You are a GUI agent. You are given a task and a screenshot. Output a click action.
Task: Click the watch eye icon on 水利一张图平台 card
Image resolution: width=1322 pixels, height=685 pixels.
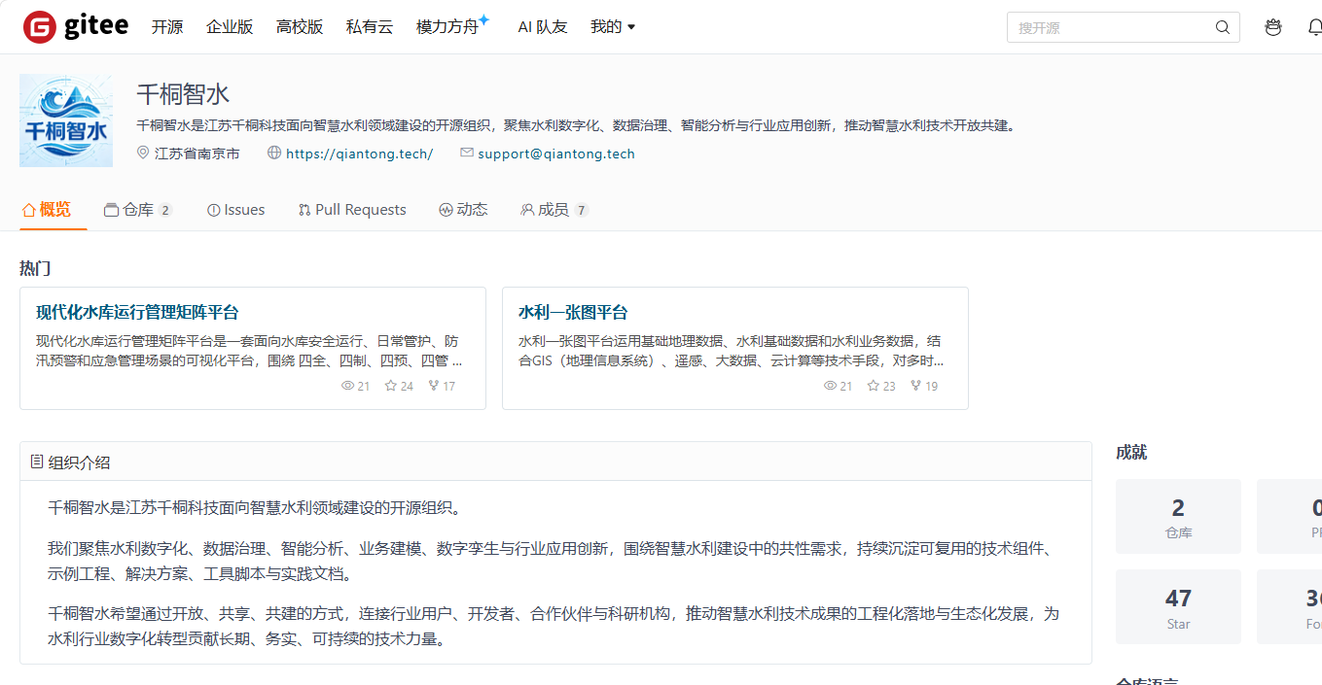(830, 386)
